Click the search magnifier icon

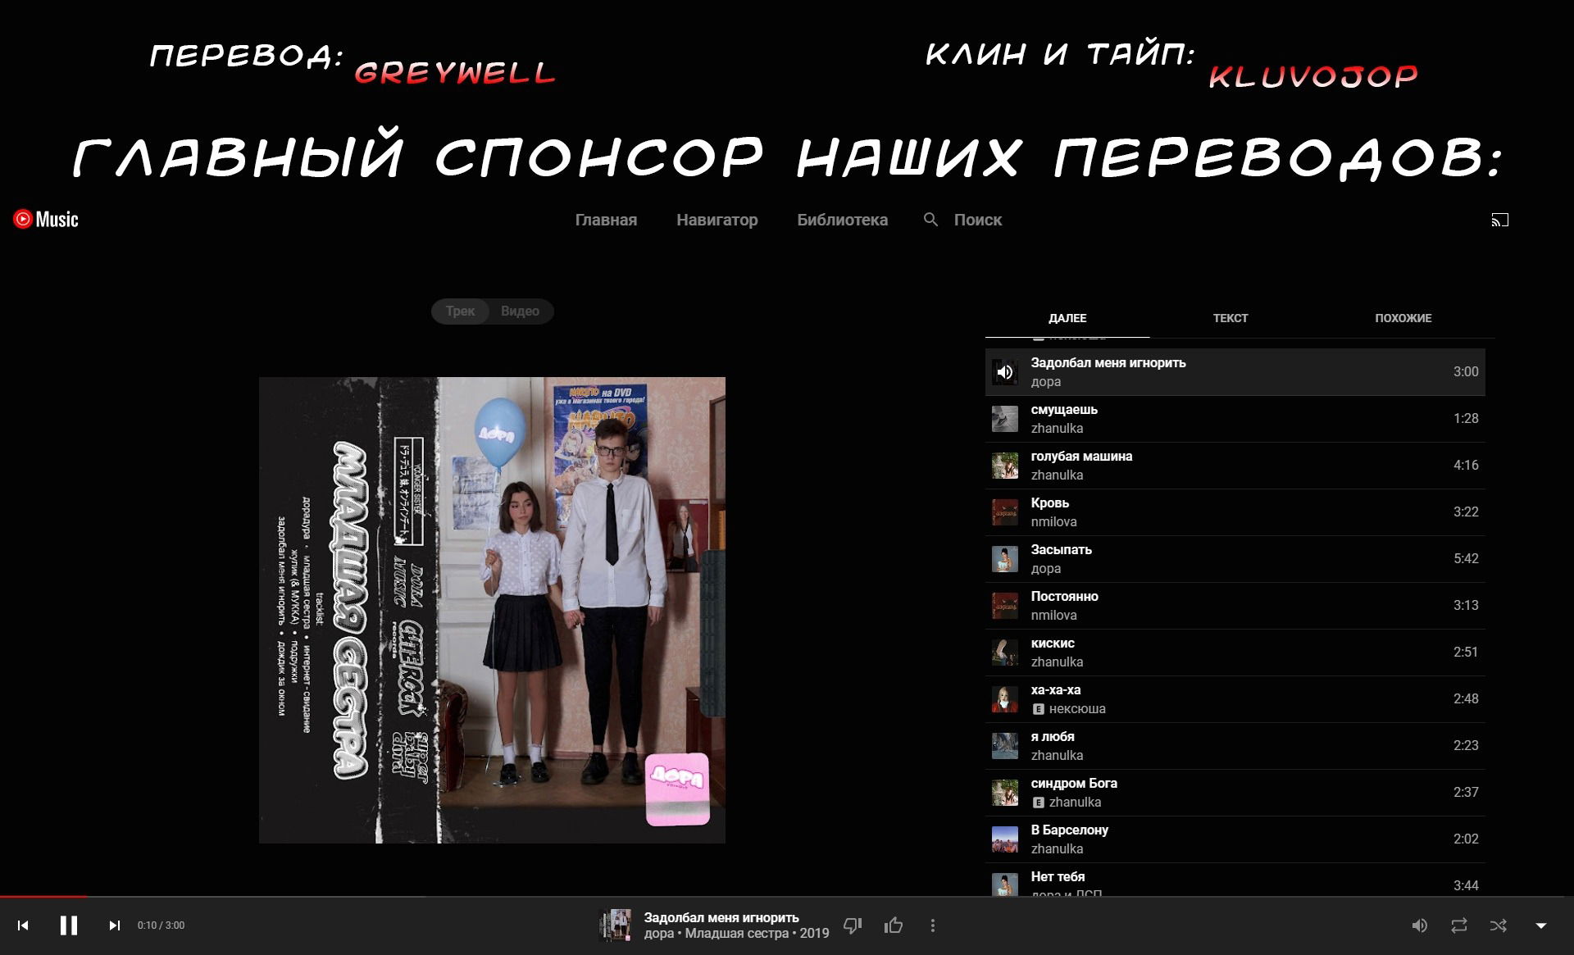point(930,220)
